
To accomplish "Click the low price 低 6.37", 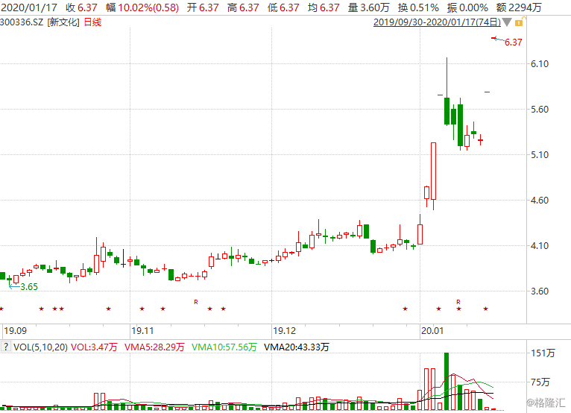I will click(x=283, y=7).
